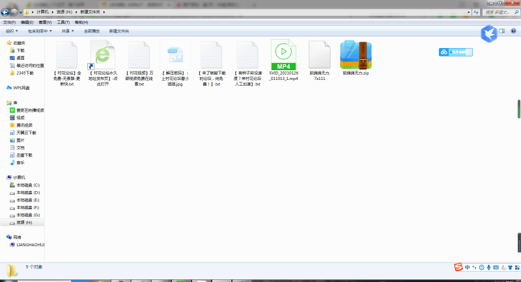Image resolution: width=521 pixels, height=282 pixels.
Task: Expand the 共享 dropdown menu
Action: [x=67, y=31]
